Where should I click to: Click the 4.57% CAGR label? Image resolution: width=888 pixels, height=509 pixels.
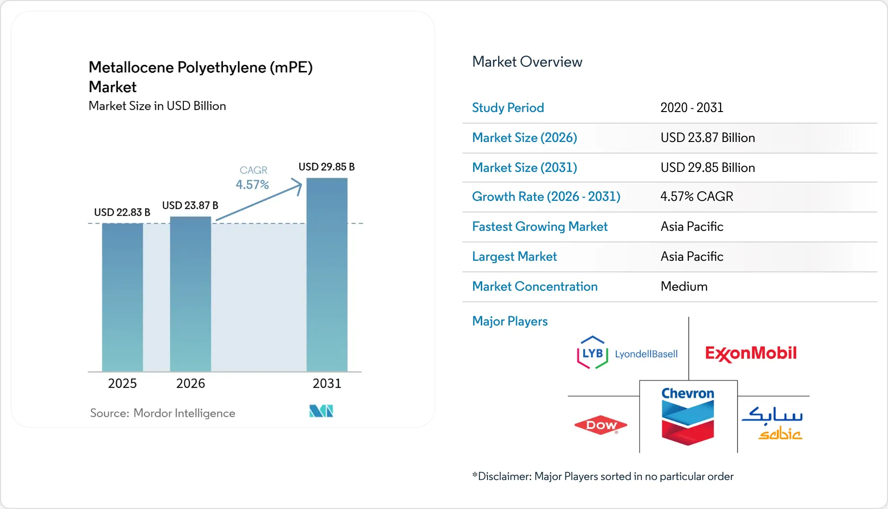point(252,184)
